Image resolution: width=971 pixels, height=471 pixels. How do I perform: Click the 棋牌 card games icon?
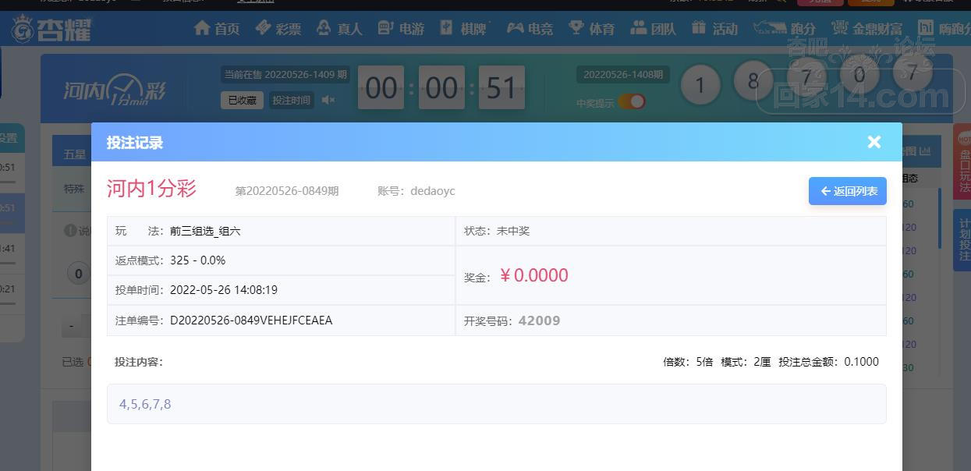point(446,28)
